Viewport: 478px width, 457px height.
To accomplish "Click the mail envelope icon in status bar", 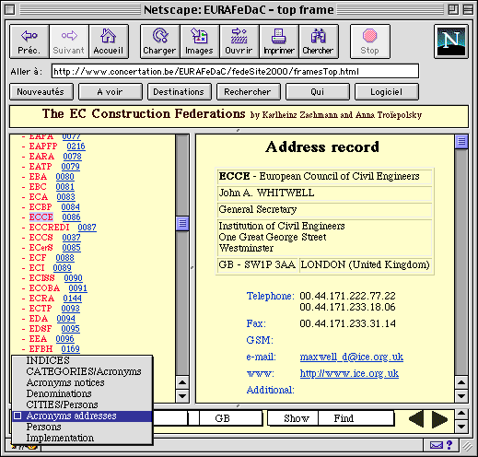I will pos(437,445).
